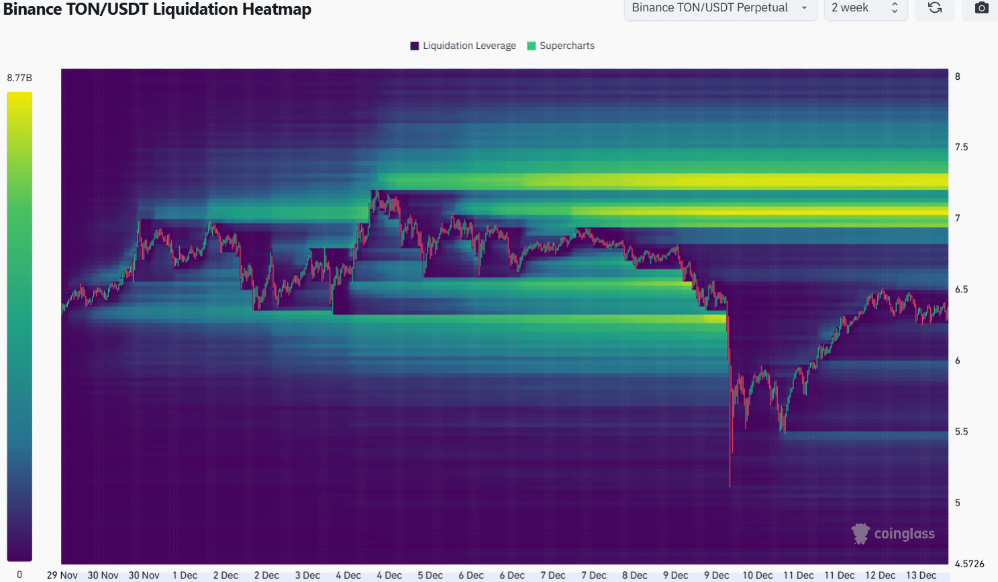The height and width of the screenshot is (582, 998).
Task: Click the 3 Dec date axis label
Action: pyautogui.click(x=307, y=575)
